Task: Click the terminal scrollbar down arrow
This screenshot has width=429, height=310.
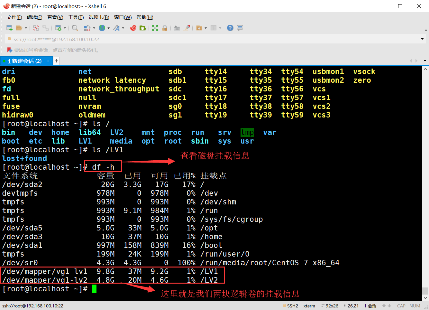Action: (x=425, y=298)
